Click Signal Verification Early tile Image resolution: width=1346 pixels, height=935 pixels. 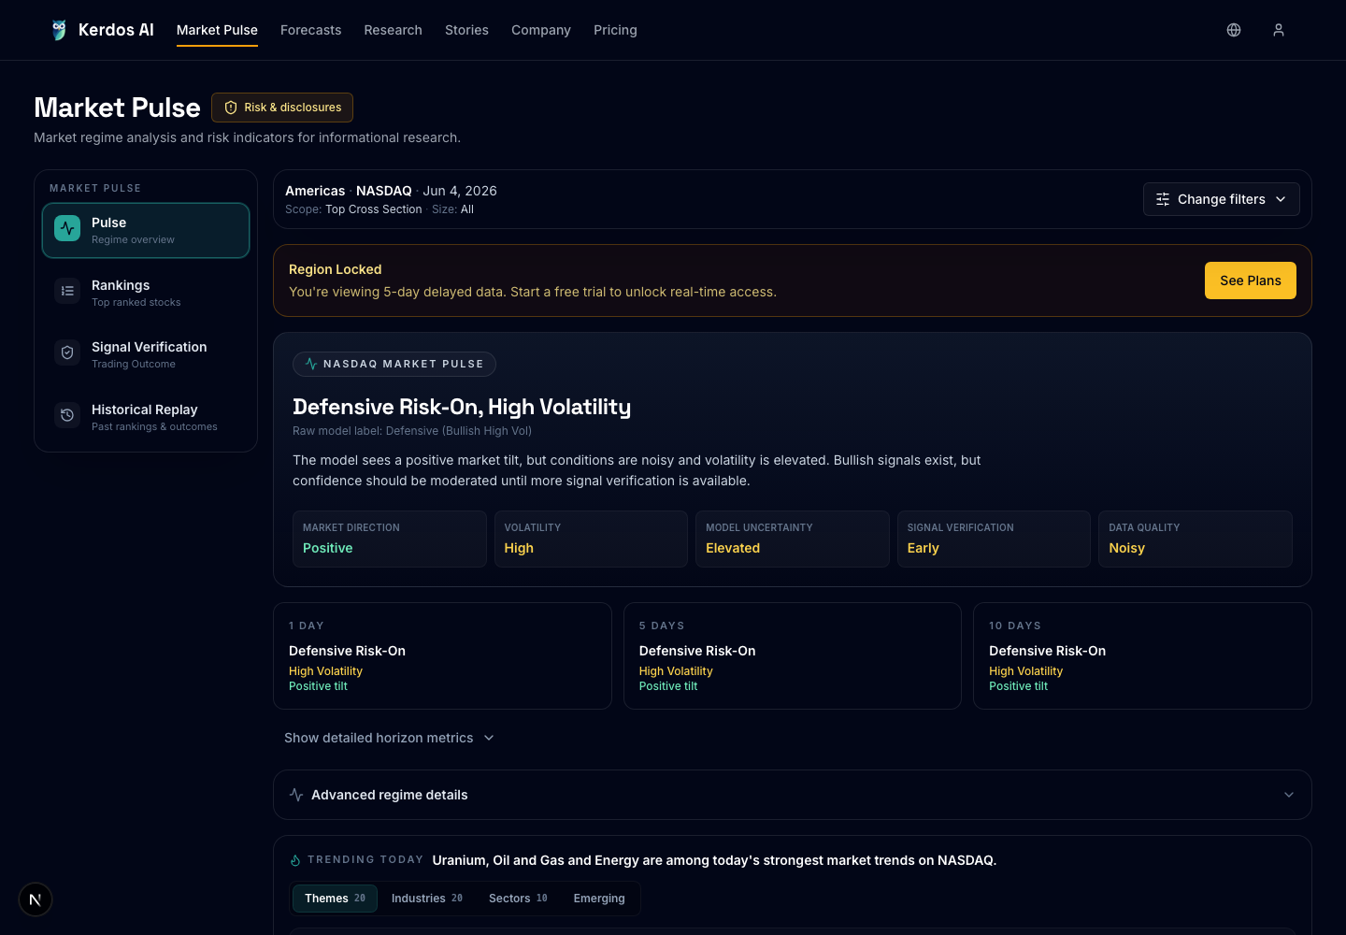coord(994,539)
